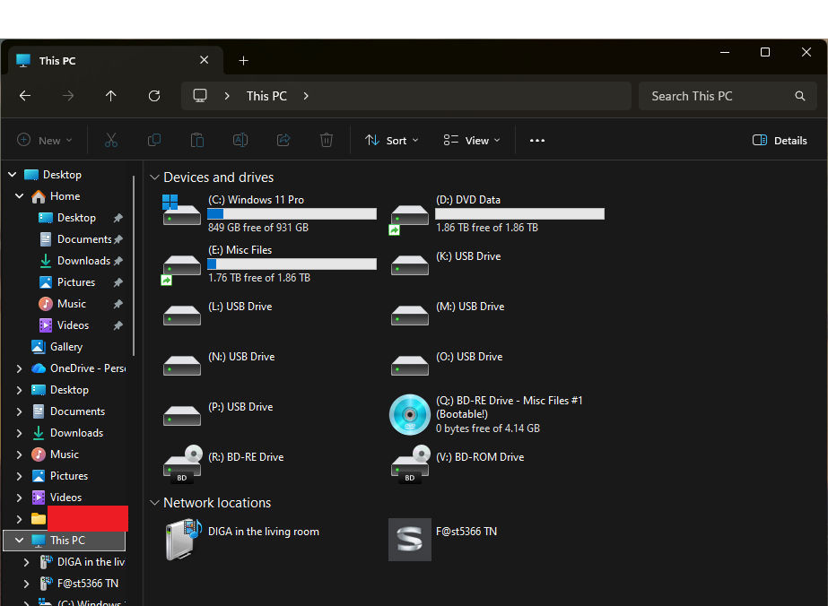This screenshot has width=828, height=606.
Task: Select the (Q:) BD-RE disc icon
Action: [410, 414]
